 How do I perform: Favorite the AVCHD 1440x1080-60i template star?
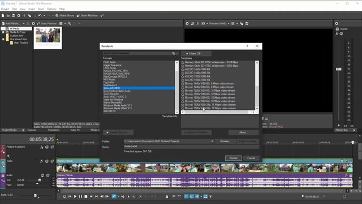(x=183, y=69)
